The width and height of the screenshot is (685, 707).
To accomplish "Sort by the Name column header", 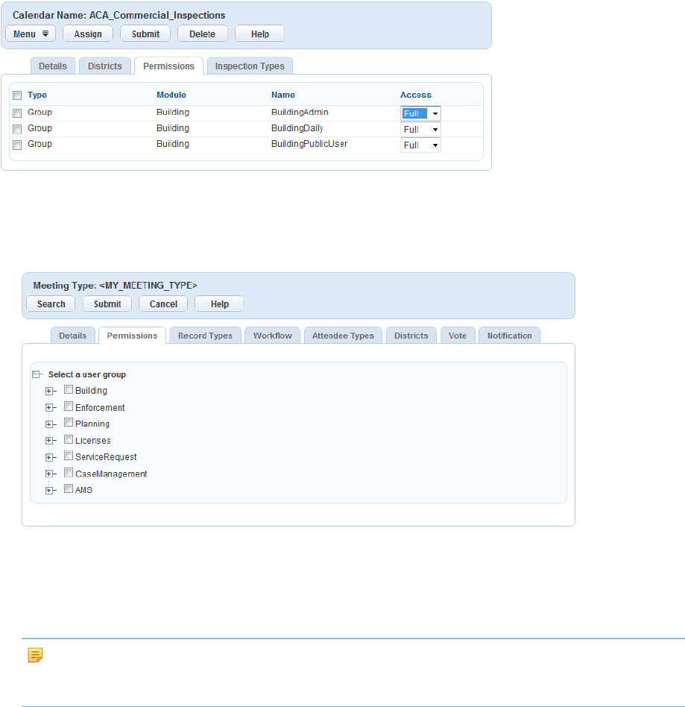I will 283,95.
